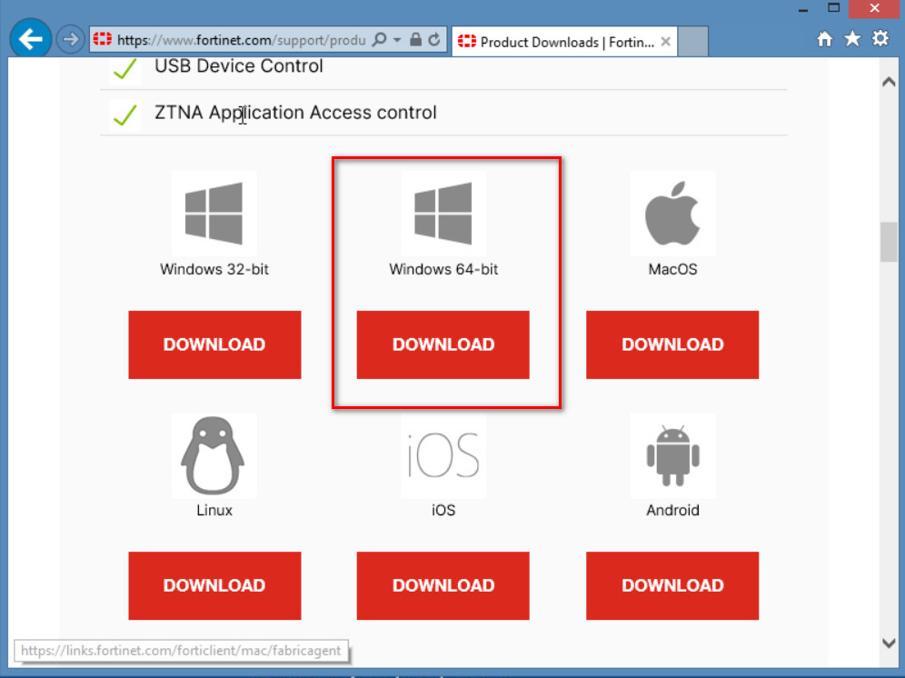The height and width of the screenshot is (678, 905).
Task: Click the Fortinet favicon in address bar
Action: coord(102,39)
